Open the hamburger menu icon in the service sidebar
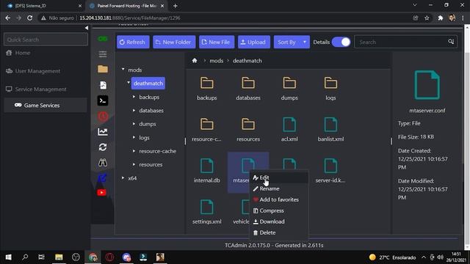This screenshot has width=470, height=264. 103,54
